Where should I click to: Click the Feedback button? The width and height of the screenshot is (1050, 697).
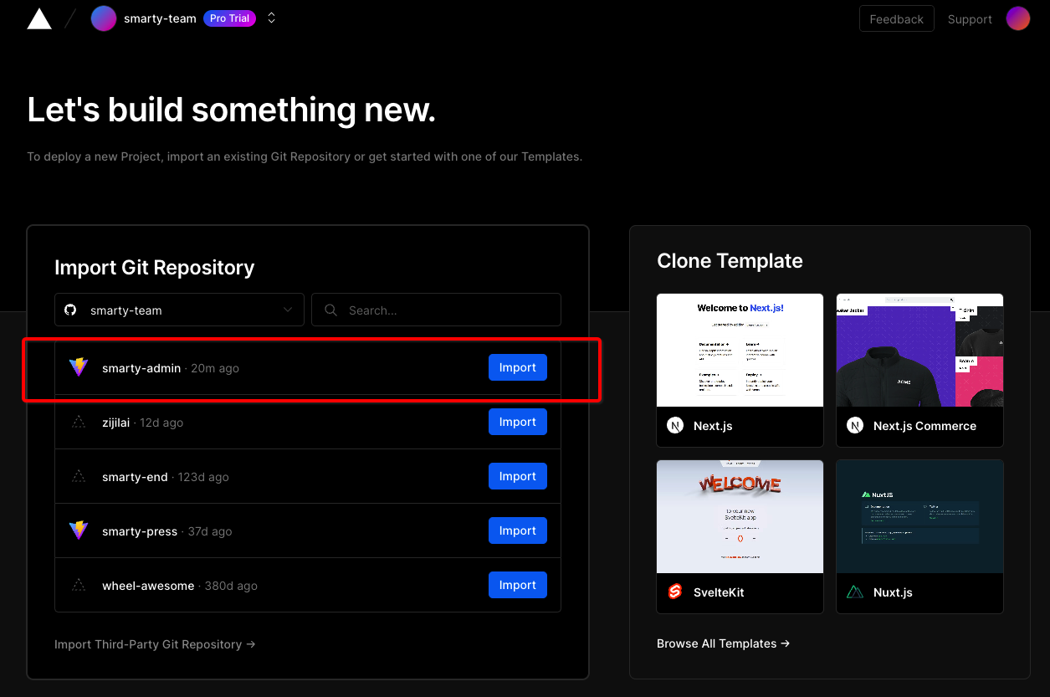click(x=896, y=19)
